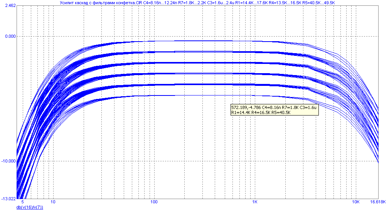Click the plot title text at top

coord(197,3)
